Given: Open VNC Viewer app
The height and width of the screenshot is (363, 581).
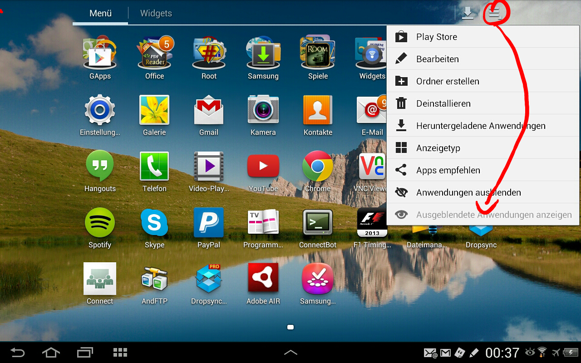Looking at the screenshot, I should [372, 166].
